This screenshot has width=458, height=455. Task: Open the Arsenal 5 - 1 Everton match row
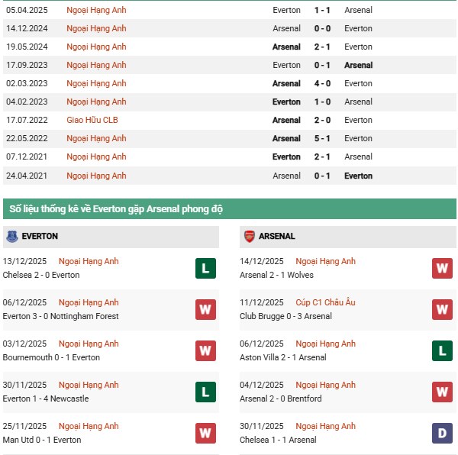tap(229, 138)
